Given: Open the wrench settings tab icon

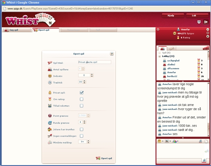Looking at the screenshot, I should pos(172,48).
